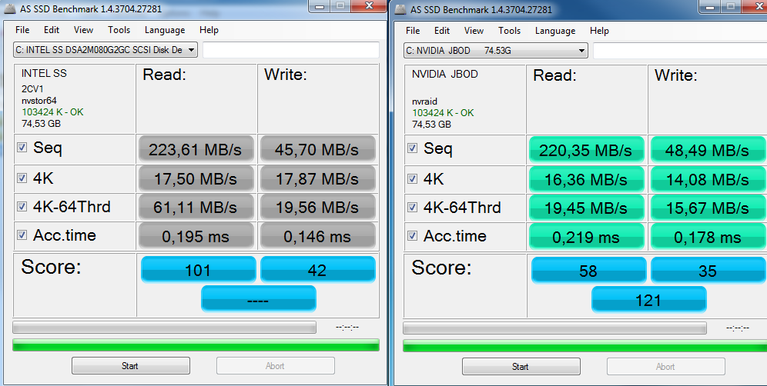The height and width of the screenshot is (386, 767).
Task: Click the write score 42
Action: pos(317,269)
